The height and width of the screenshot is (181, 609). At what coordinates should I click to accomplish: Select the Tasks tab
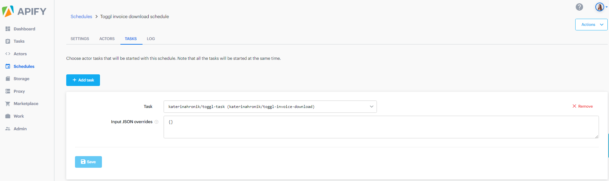(x=131, y=39)
